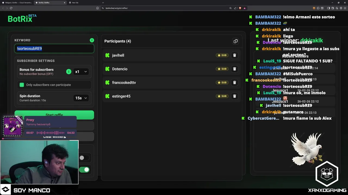Open the extensions puzzle icon
Viewport: 348px width, 195px height.
[318, 8]
